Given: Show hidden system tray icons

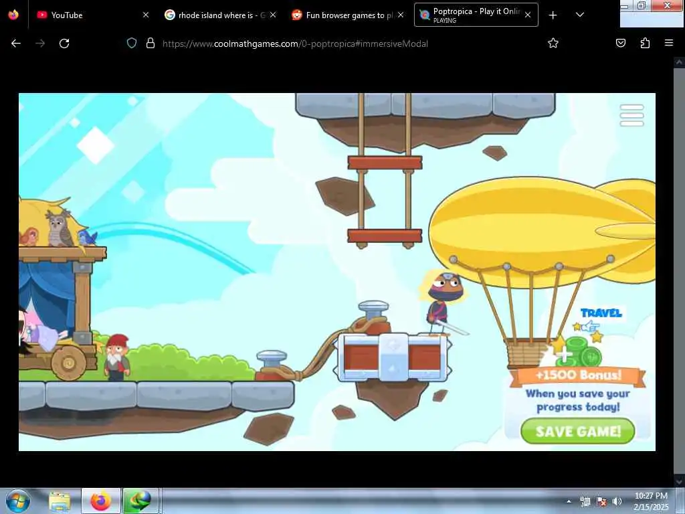Looking at the screenshot, I should 569,501.
